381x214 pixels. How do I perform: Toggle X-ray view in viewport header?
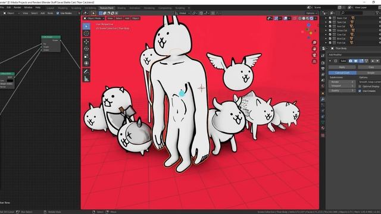294,18
